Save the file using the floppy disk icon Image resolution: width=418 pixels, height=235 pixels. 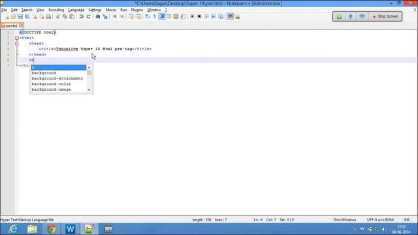pos(20,16)
